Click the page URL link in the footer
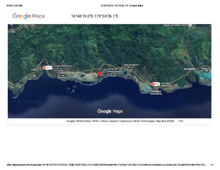 click(x=107, y=165)
